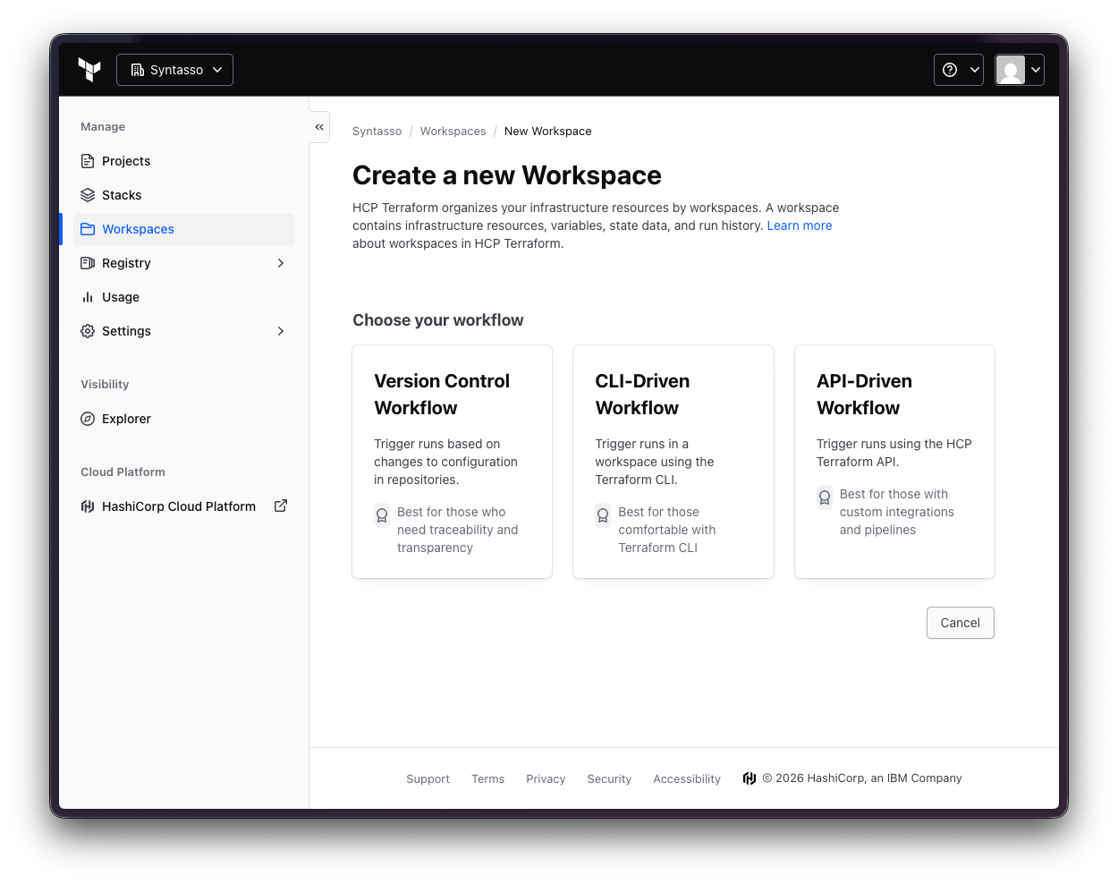Screen dimensions: 1118x884
Task: Open the Syntasso organization dropdown
Action: (x=174, y=69)
